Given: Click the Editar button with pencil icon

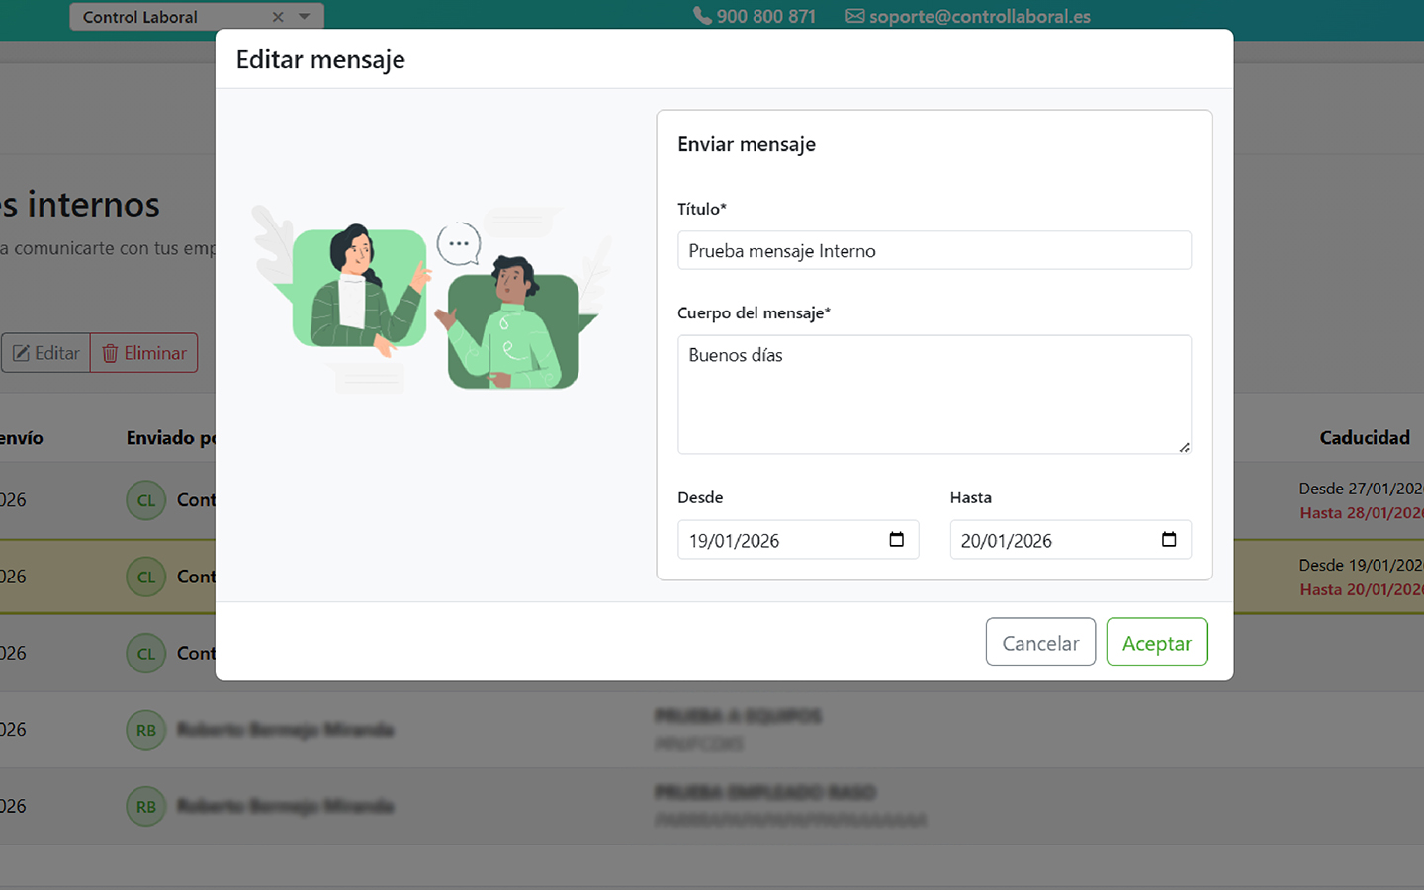Looking at the screenshot, I should coord(45,353).
